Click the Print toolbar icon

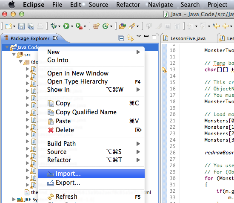click(x=40, y=26)
